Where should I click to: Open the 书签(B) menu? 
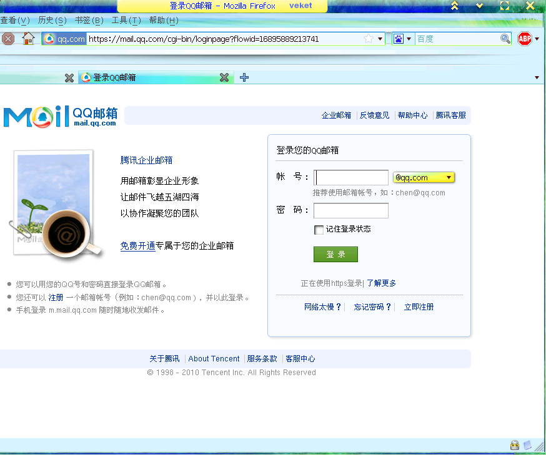point(89,20)
